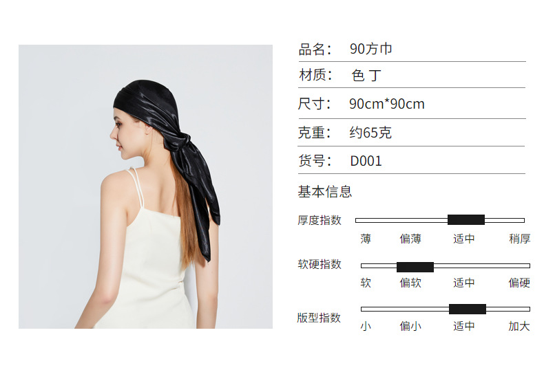Click the black marker on 软硬指数 slider
Screen dimensions: 544x370
415,267
